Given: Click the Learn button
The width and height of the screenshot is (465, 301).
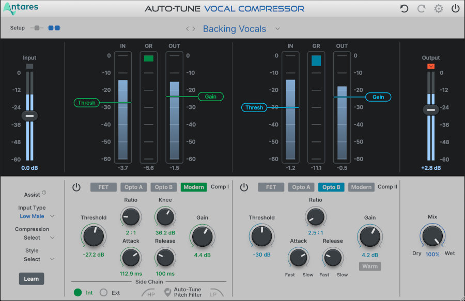Looking at the screenshot, I should pyautogui.click(x=32, y=278).
